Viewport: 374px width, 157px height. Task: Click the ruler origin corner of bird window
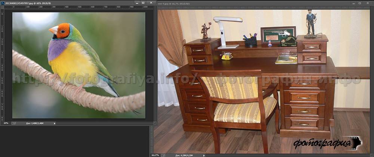2,7
